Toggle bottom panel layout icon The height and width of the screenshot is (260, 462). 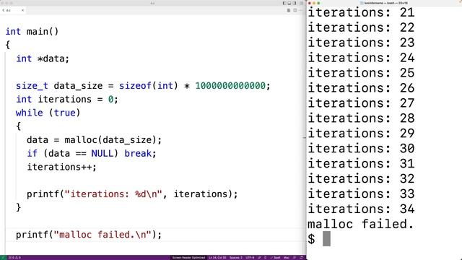(x=289, y=3)
